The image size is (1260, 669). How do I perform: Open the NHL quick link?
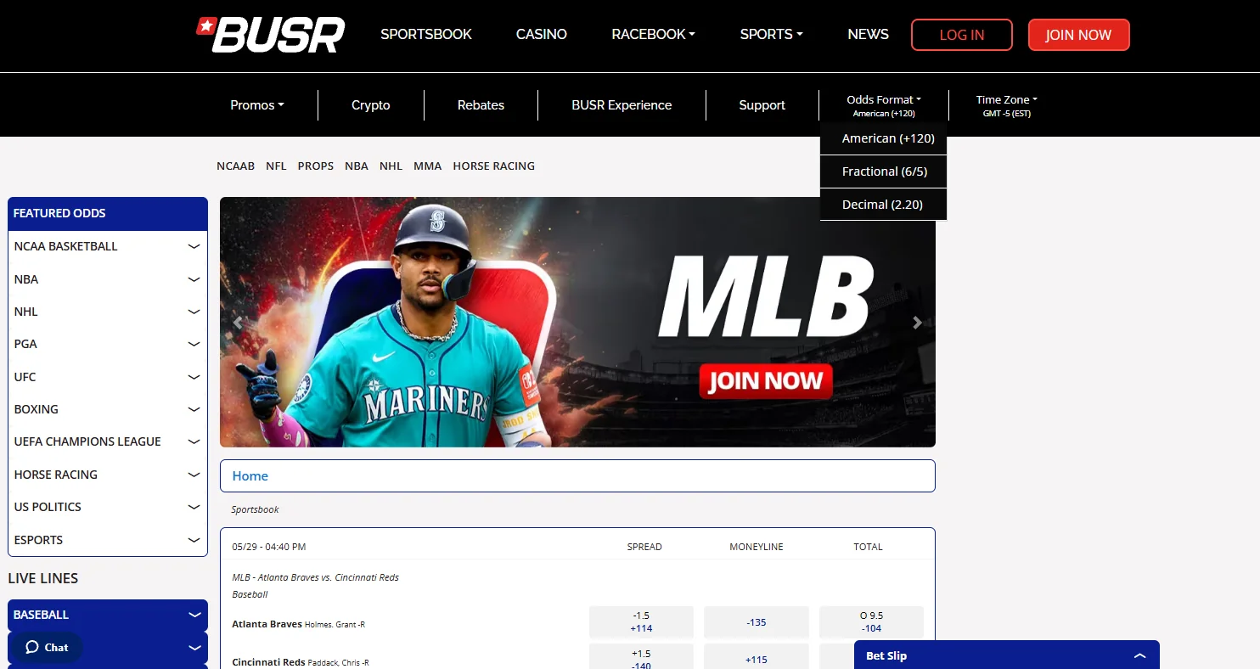(x=391, y=166)
